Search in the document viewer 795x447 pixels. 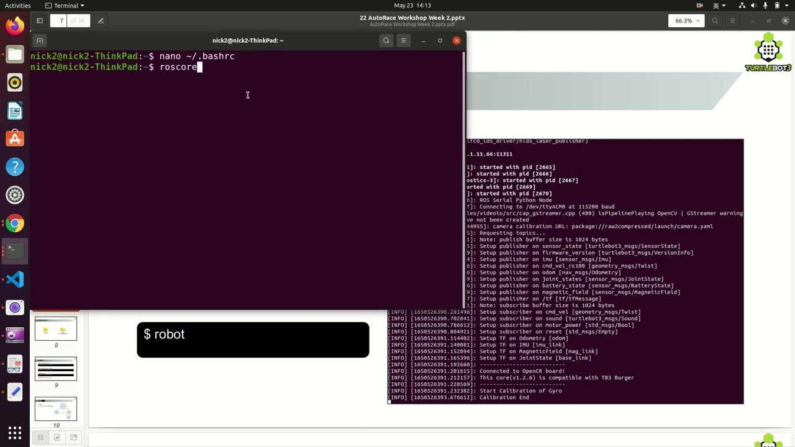[715, 20]
